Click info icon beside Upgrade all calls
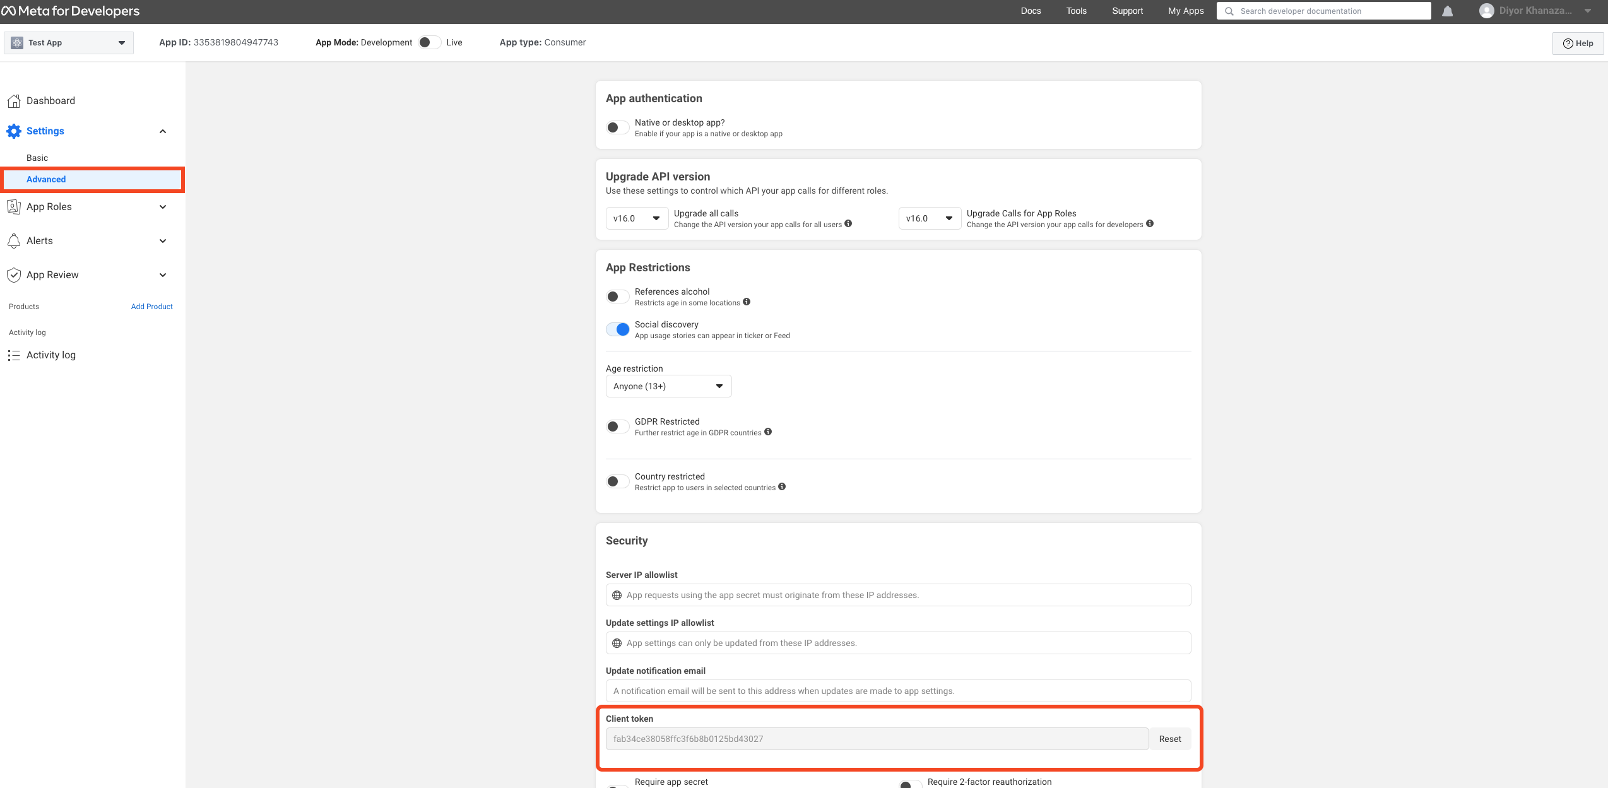This screenshot has width=1608, height=788. click(x=848, y=223)
